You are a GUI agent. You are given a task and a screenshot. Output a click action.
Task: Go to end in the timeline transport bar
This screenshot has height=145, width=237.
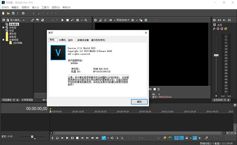point(87,138)
